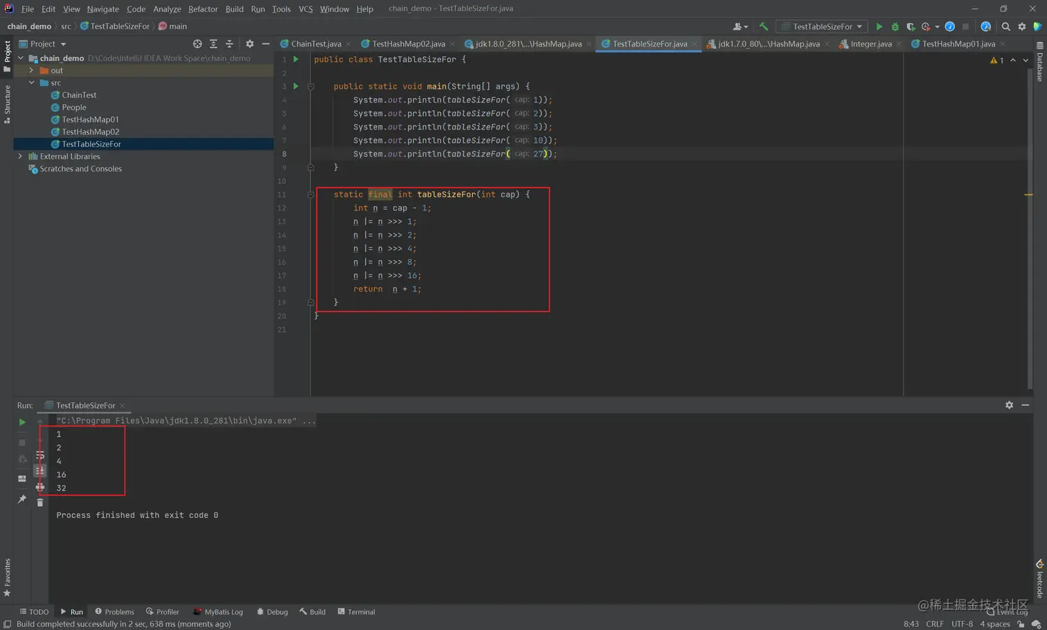The image size is (1047, 630).
Task: Stop process square in Run panel
Action: 22,442
